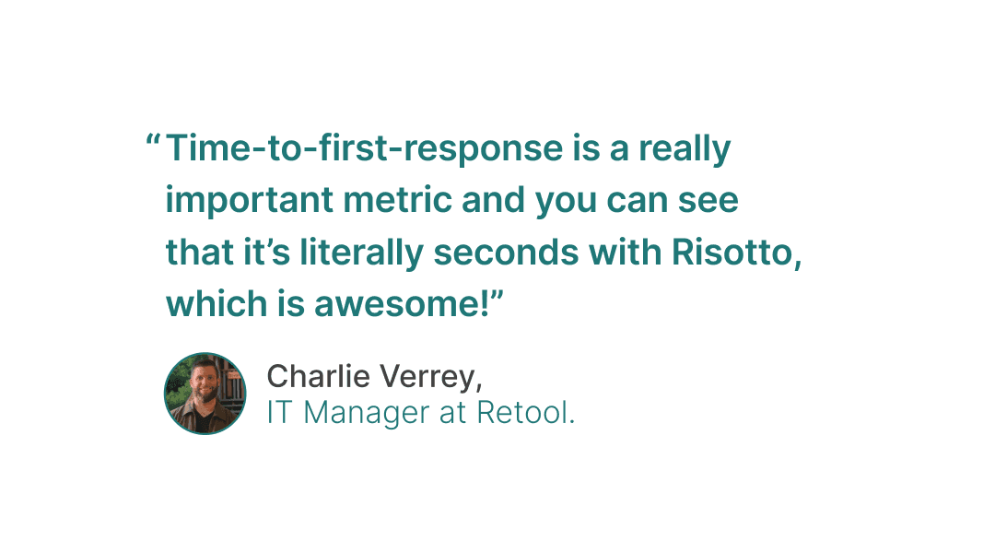The width and height of the screenshot is (995, 553).
Task: Click the word really in first line
Action: pyautogui.click(x=685, y=149)
